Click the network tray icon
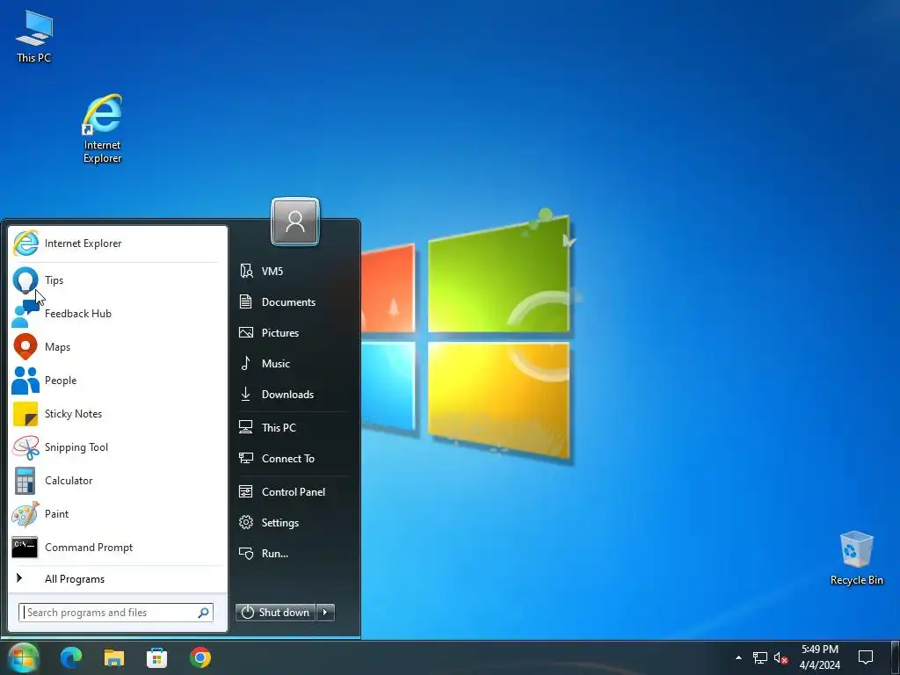Screen dimensions: 900x675 pos(760,657)
